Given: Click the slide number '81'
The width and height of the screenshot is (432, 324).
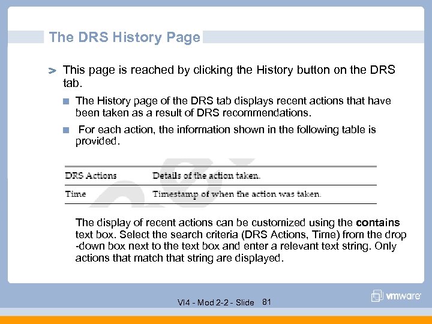Looking at the screenshot, I should [266, 302].
